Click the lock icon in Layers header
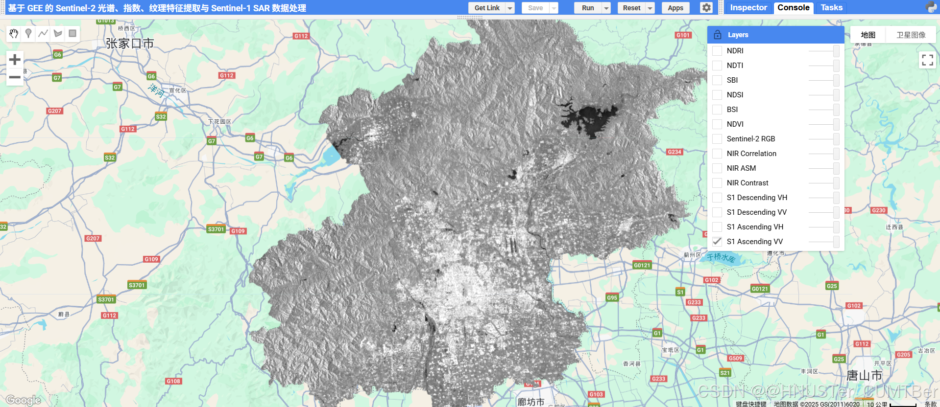 click(x=718, y=35)
